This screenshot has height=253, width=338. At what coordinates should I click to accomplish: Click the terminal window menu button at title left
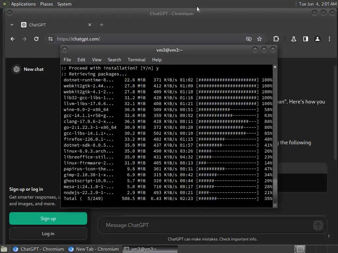[x=65, y=50]
